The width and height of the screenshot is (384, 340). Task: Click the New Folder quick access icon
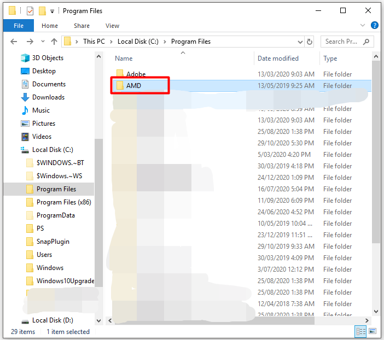pyautogui.click(x=42, y=11)
